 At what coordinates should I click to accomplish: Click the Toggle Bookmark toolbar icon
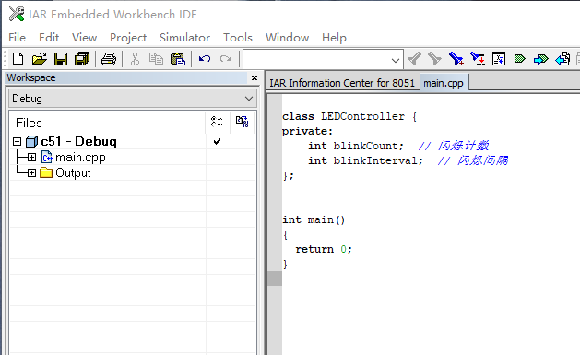tap(456, 59)
